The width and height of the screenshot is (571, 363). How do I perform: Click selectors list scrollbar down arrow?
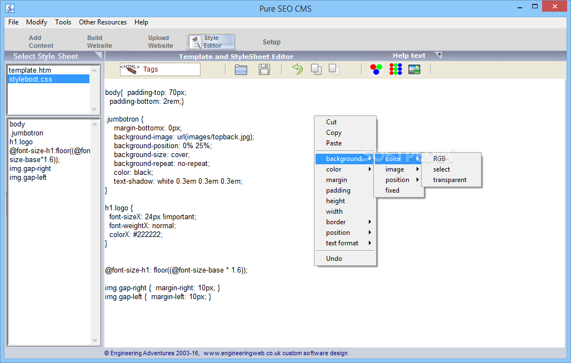point(94,340)
